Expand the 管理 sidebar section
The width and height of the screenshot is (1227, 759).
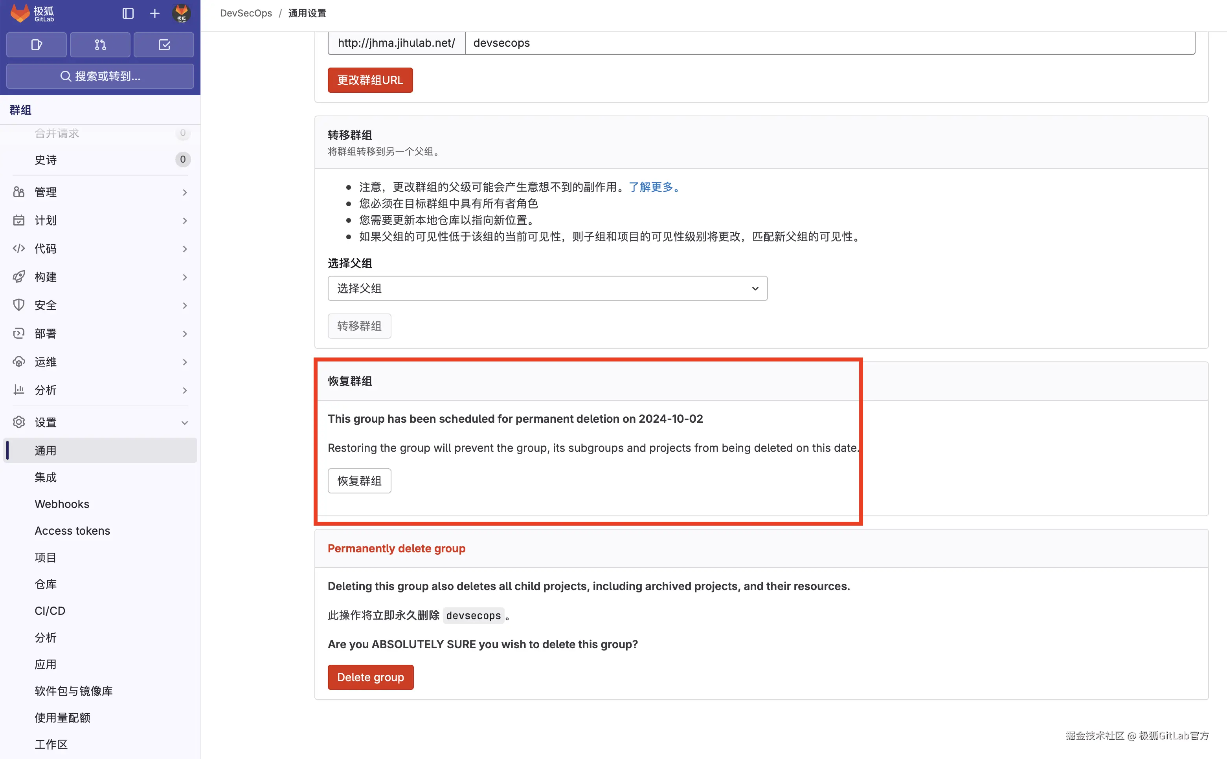(x=100, y=192)
